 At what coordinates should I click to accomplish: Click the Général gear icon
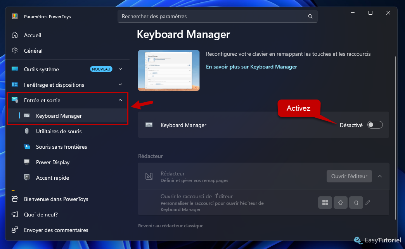coord(15,50)
